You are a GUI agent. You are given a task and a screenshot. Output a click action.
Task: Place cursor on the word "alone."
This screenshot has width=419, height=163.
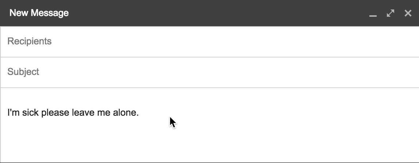click(x=126, y=112)
